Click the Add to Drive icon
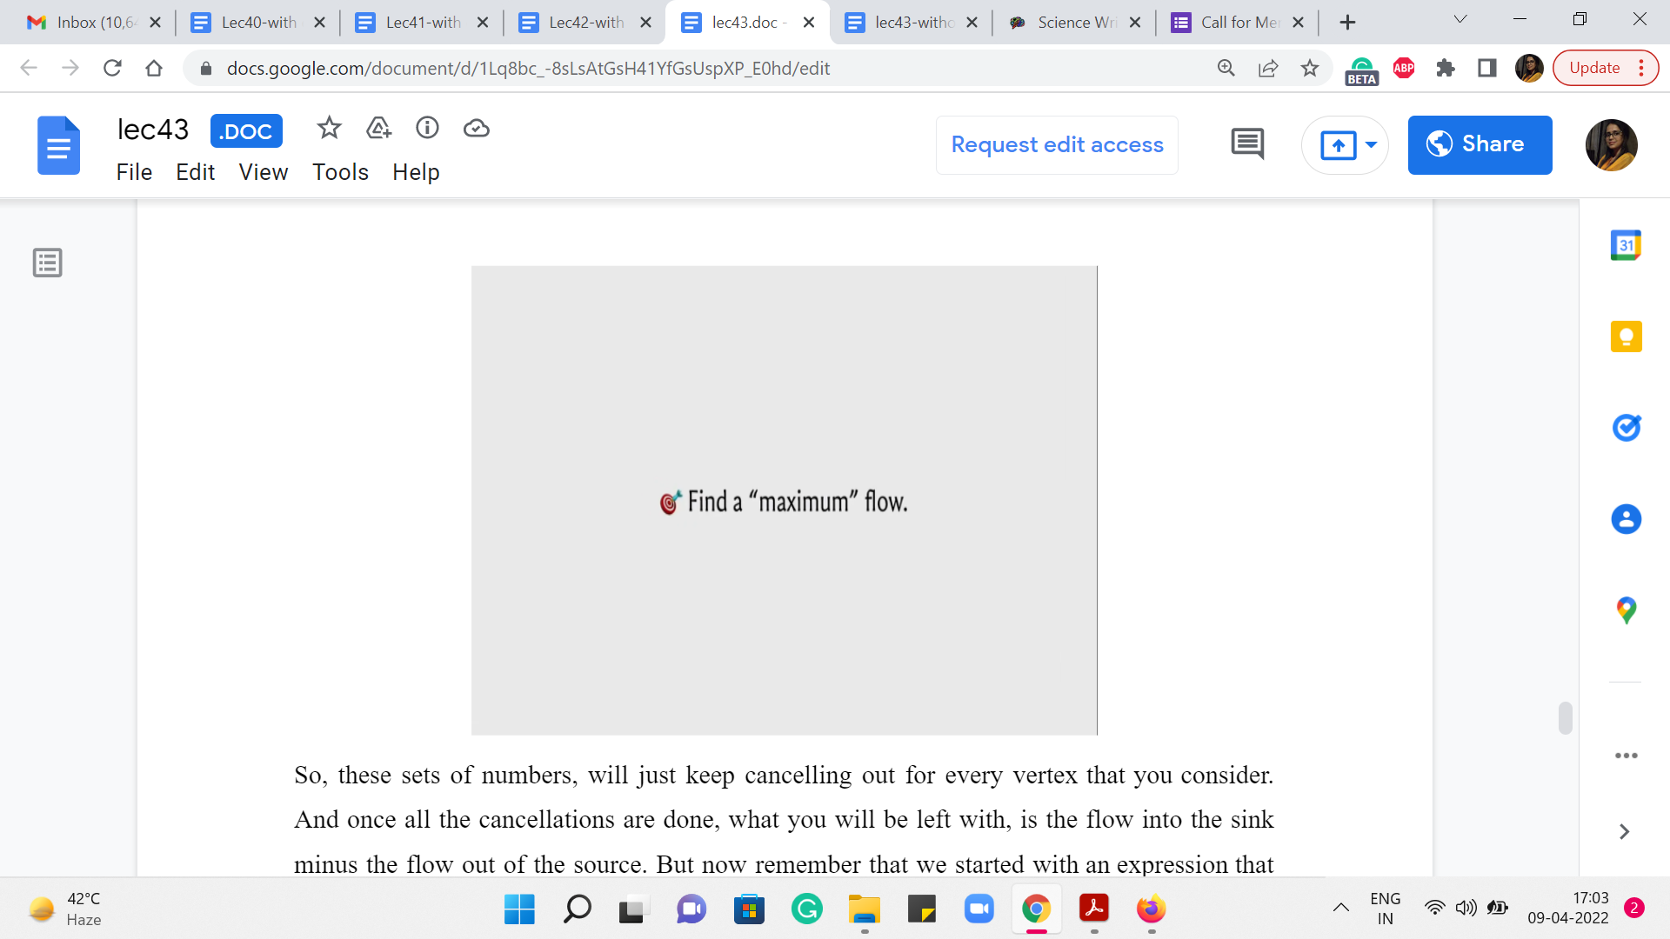 pyautogui.click(x=378, y=129)
